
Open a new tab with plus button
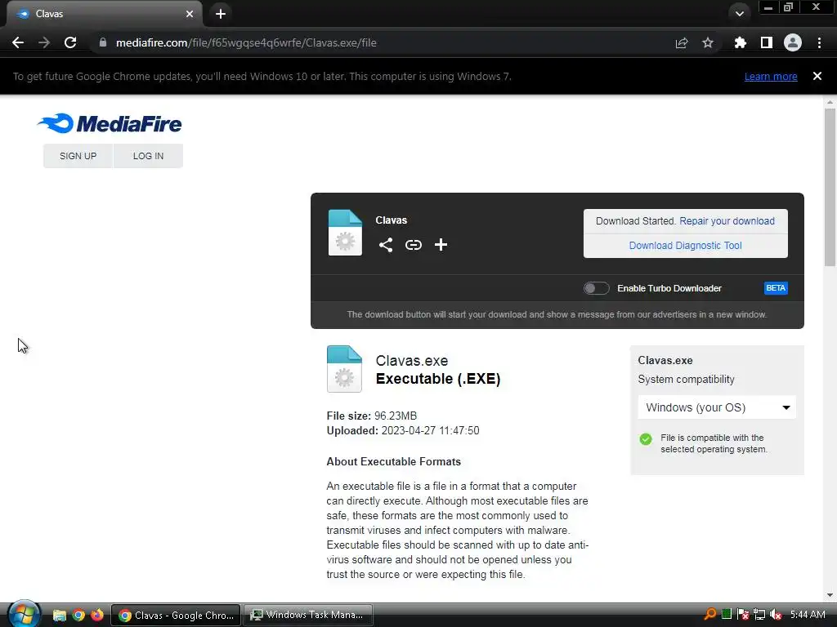click(x=221, y=14)
